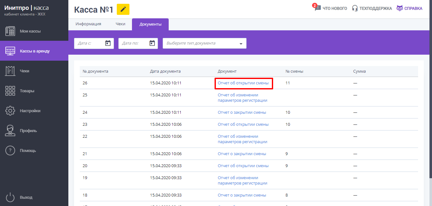Click the receipt icon for Чеки in sidebar
The height and width of the screenshot is (206, 432).
pyautogui.click(x=10, y=71)
